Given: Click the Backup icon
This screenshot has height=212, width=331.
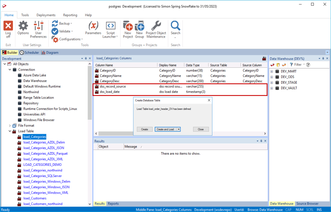Looking at the screenshot, I should (55, 23).
